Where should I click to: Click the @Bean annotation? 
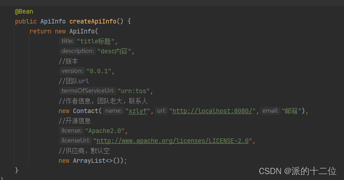point(24,11)
